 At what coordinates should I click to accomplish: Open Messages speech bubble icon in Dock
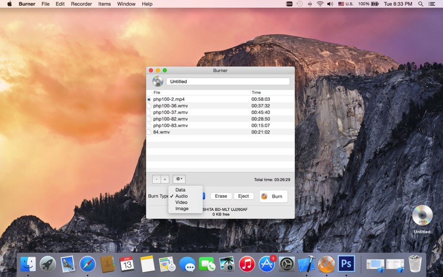click(187, 265)
